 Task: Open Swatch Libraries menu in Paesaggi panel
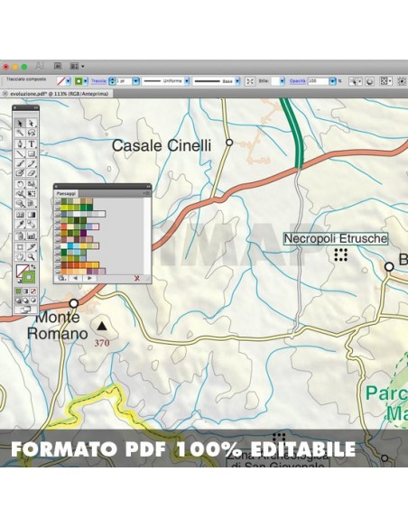pyautogui.click(x=60, y=278)
